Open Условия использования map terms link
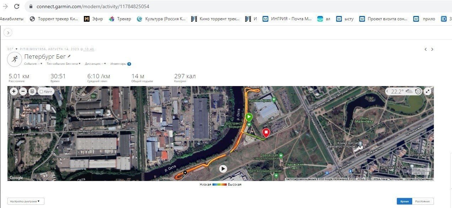The height and width of the screenshot is (208, 452). click(x=419, y=179)
